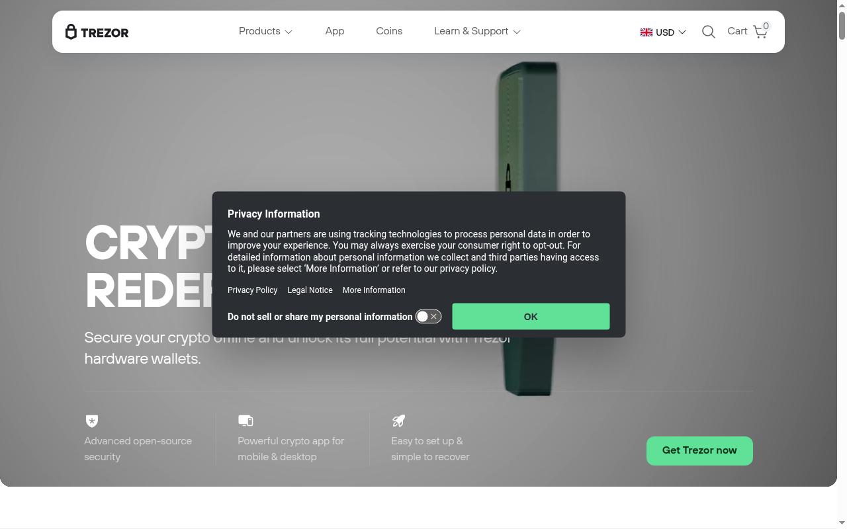The height and width of the screenshot is (529, 847).
Task: Go to the App page
Action: (x=335, y=31)
